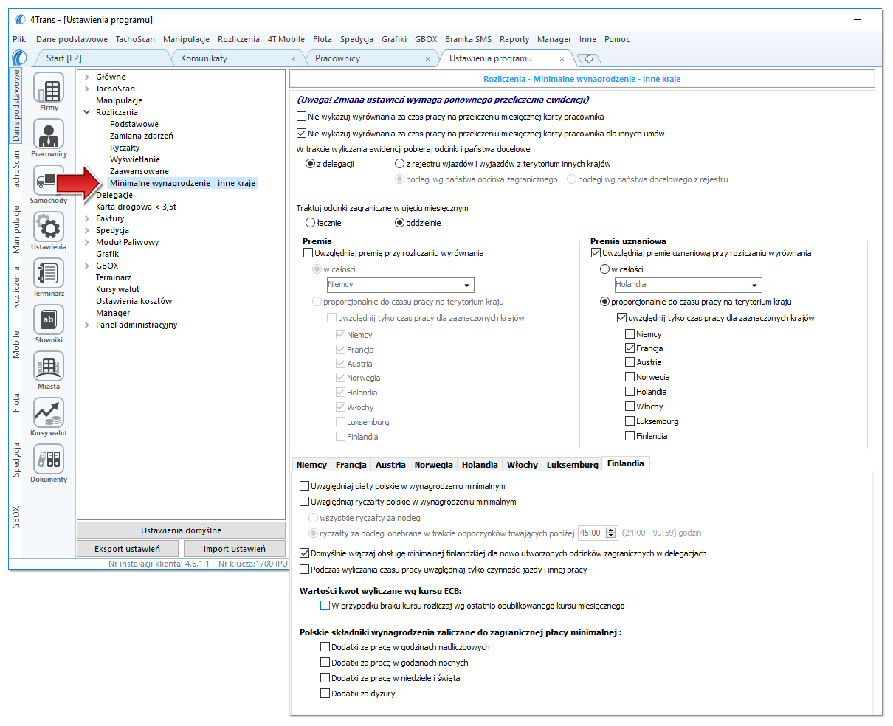Select 'z rejestru wjazdów i wyjazdów' option
The image size is (893, 726).
pos(400,164)
